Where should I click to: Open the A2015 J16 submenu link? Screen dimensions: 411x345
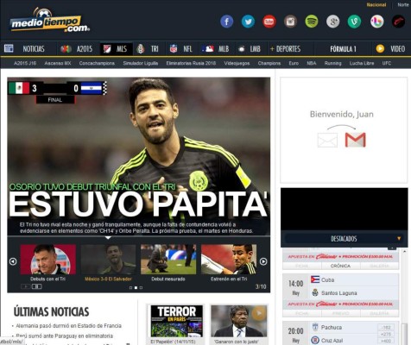(x=25, y=63)
